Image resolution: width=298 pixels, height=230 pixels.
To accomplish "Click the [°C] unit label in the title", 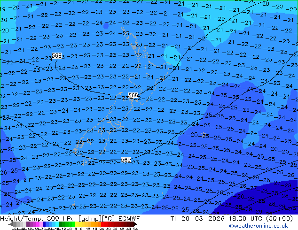I will pyautogui.click(x=109, y=219).
